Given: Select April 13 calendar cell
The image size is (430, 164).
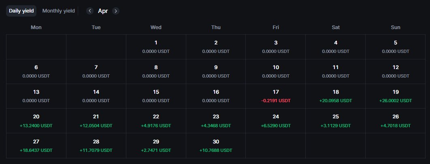Looking at the screenshot, I should pos(36,96).
